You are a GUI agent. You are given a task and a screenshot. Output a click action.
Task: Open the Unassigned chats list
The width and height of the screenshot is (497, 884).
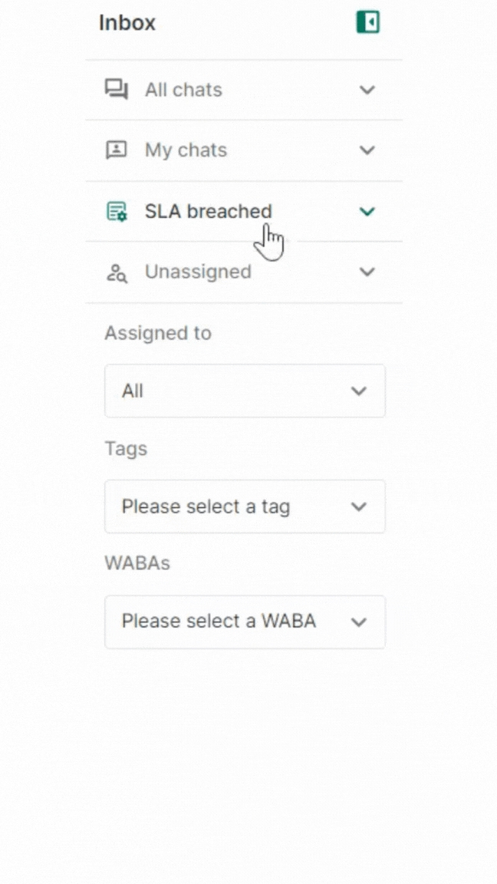click(x=198, y=272)
